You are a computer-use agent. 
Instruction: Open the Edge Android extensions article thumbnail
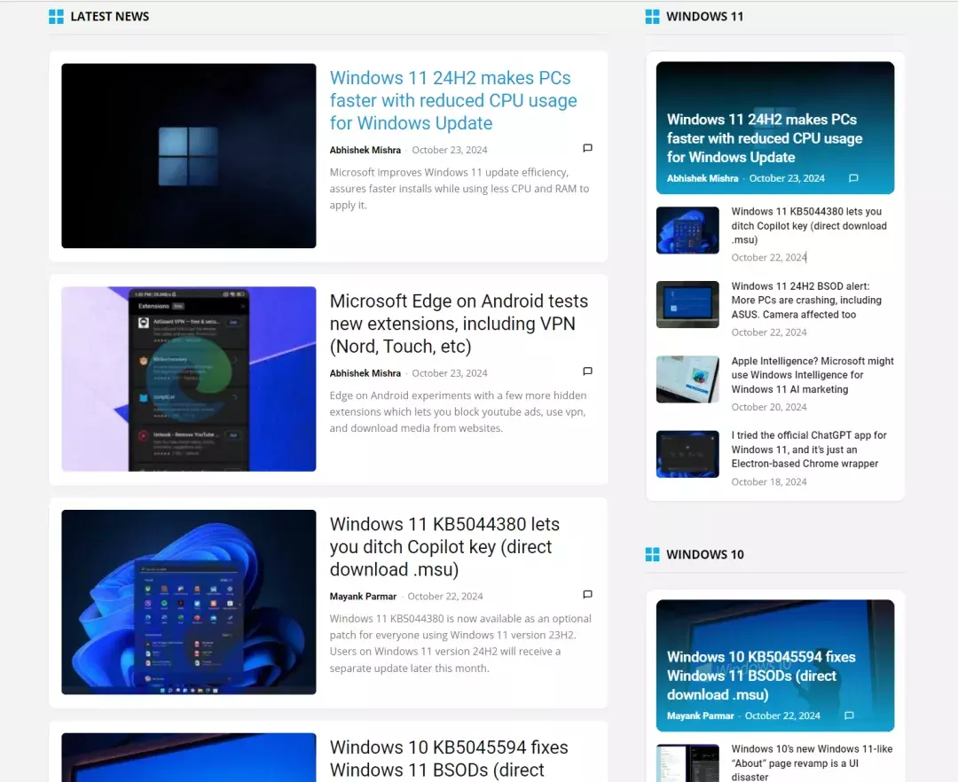click(189, 379)
